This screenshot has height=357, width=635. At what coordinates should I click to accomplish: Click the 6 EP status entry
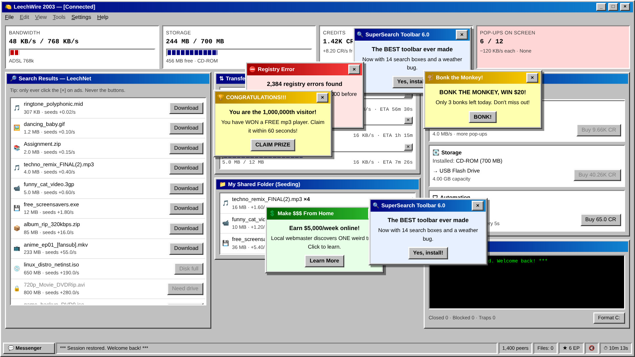(571, 348)
